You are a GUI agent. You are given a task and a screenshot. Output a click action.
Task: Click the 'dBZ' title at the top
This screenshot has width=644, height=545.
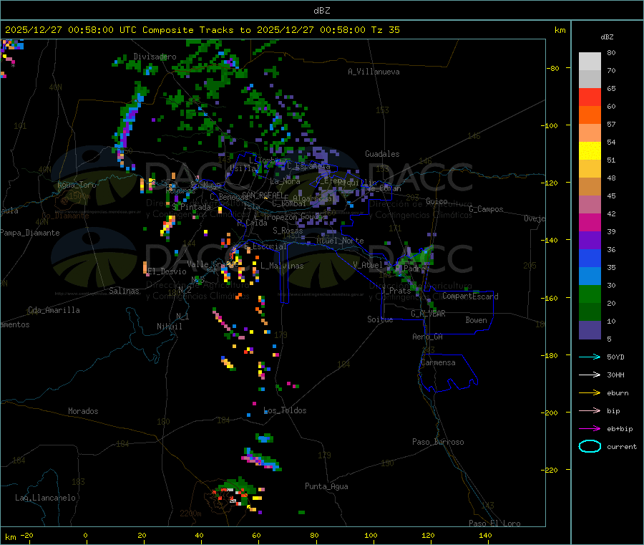321,10
